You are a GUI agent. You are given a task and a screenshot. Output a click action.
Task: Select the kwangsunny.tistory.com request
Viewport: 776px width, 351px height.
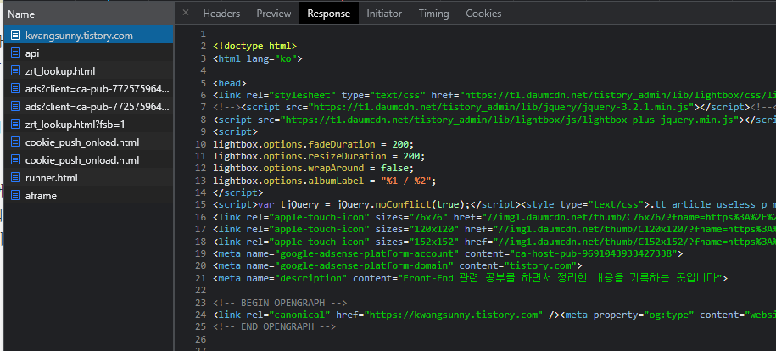click(x=88, y=35)
